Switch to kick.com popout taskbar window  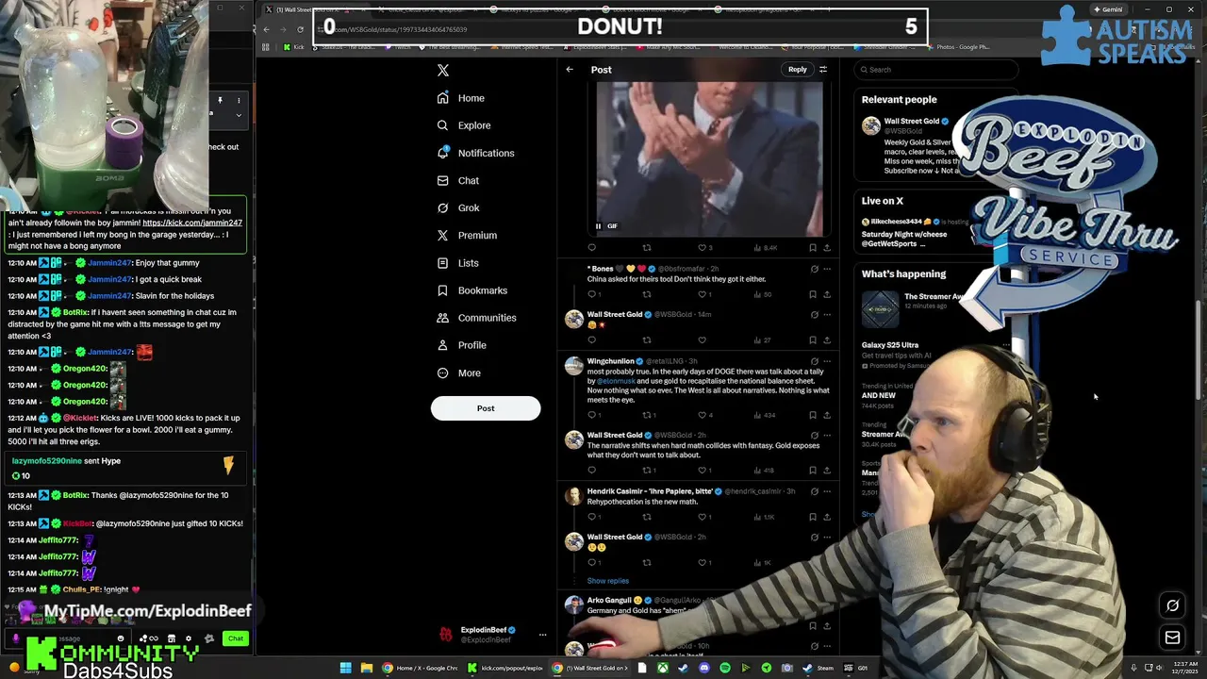(506, 668)
